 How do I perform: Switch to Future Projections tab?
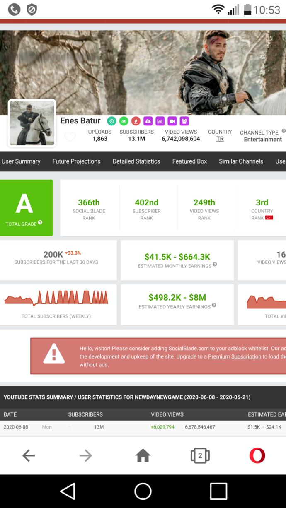pos(76,161)
